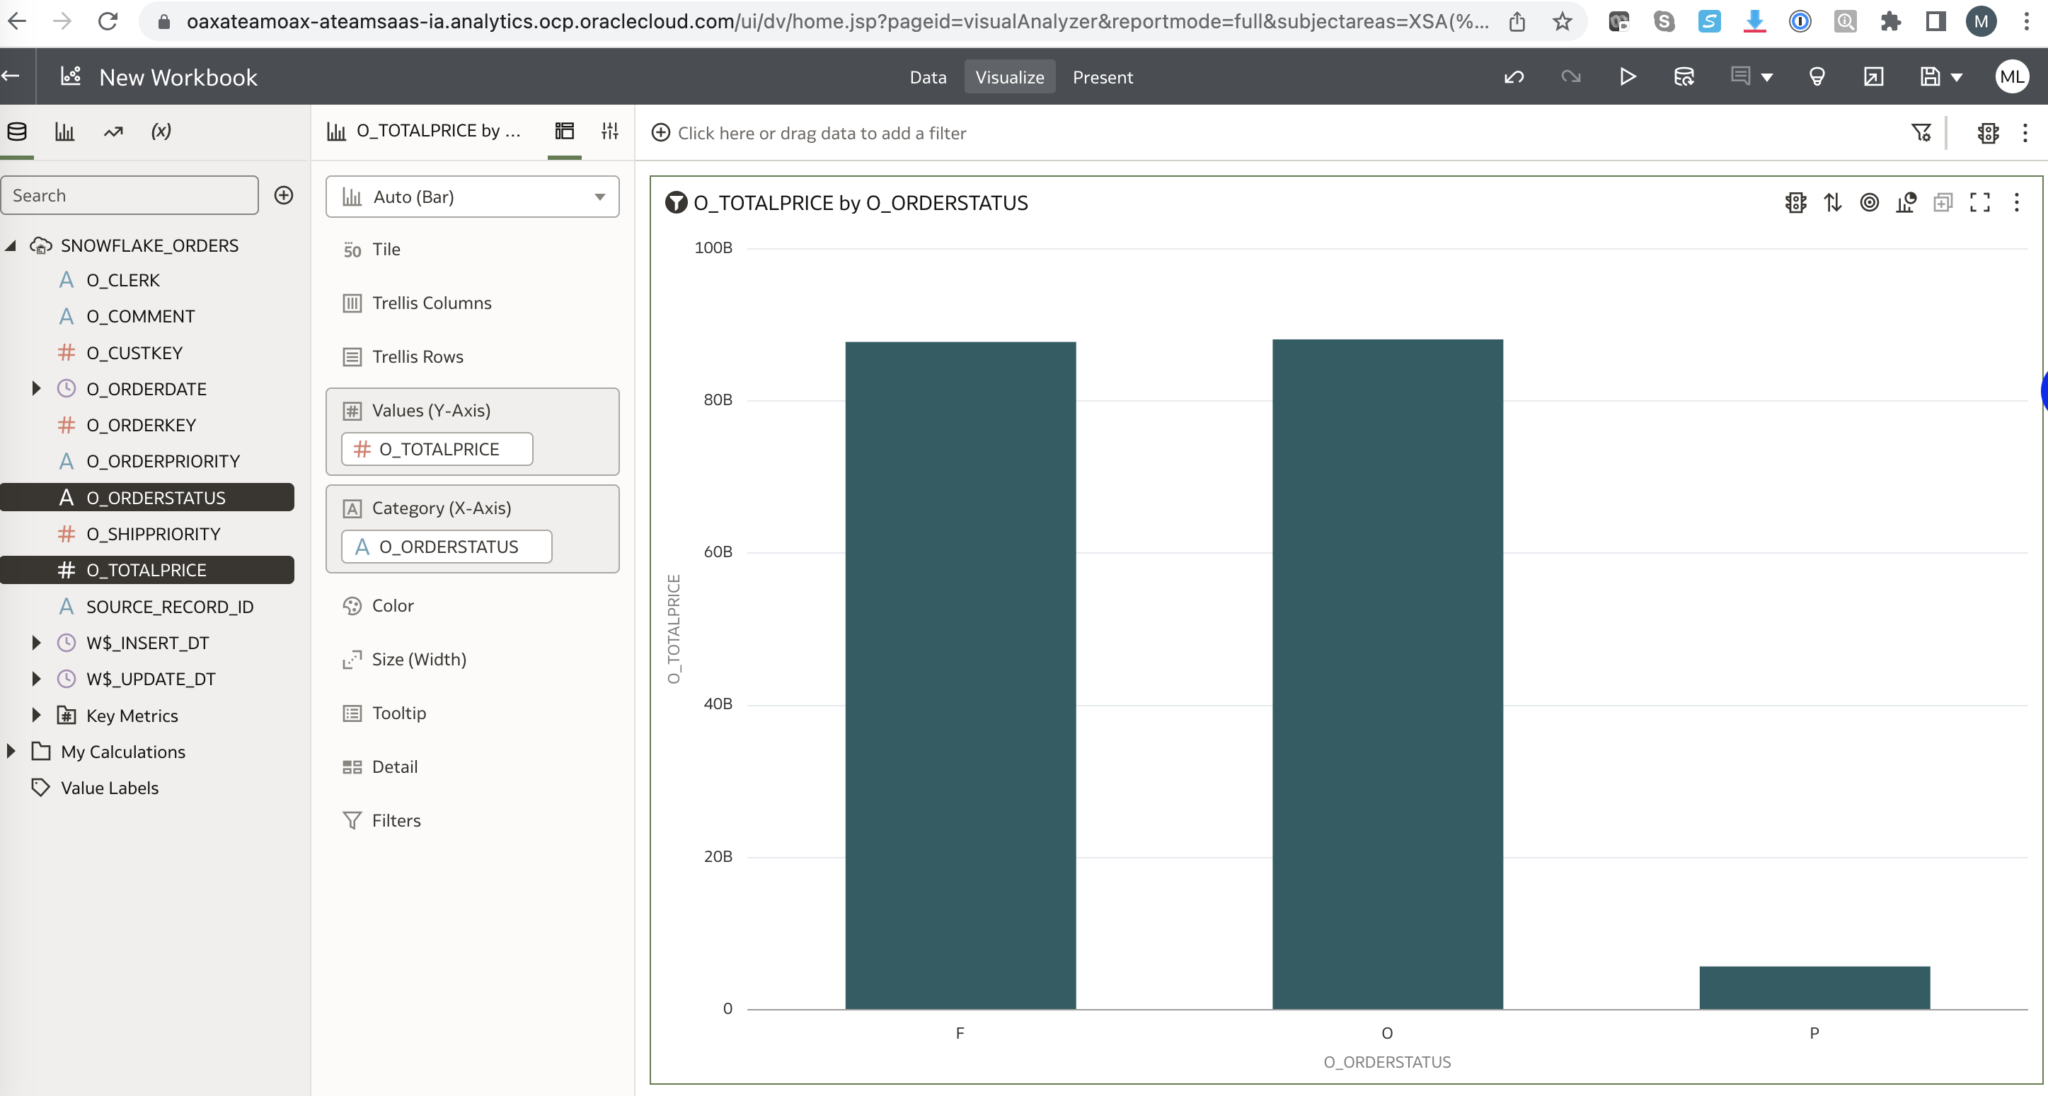The height and width of the screenshot is (1096, 2048).
Task: Toggle the Grammar panel tab icon
Action: point(565,131)
